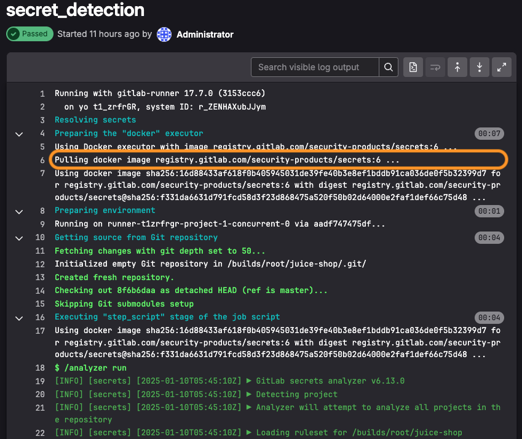
Task: Click 'Loading ruleset for /builds/root/juice-shop' line
Action: 258,433
